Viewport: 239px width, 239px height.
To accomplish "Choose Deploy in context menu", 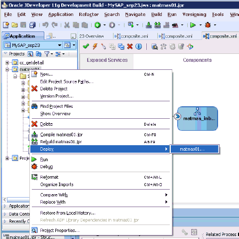I will point(100,149).
